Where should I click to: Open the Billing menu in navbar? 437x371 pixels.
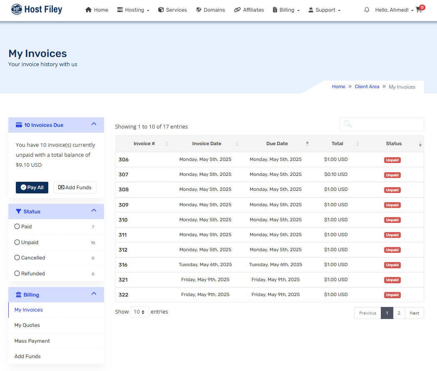tap(286, 10)
